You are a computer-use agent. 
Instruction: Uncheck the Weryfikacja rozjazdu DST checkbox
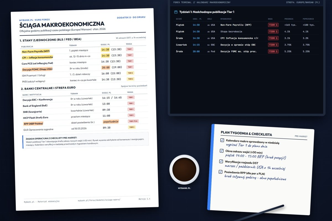(221, 161)
